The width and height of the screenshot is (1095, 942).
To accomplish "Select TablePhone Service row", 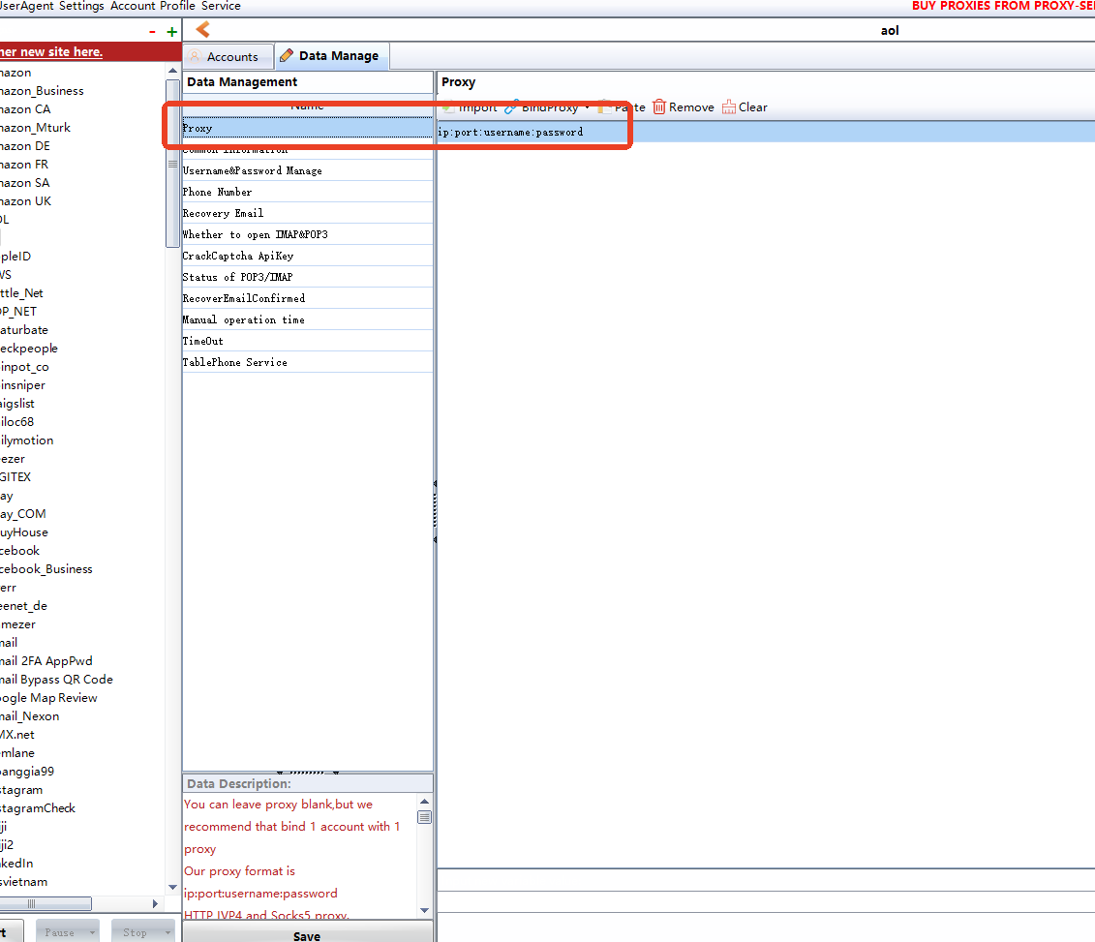I will [307, 362].
